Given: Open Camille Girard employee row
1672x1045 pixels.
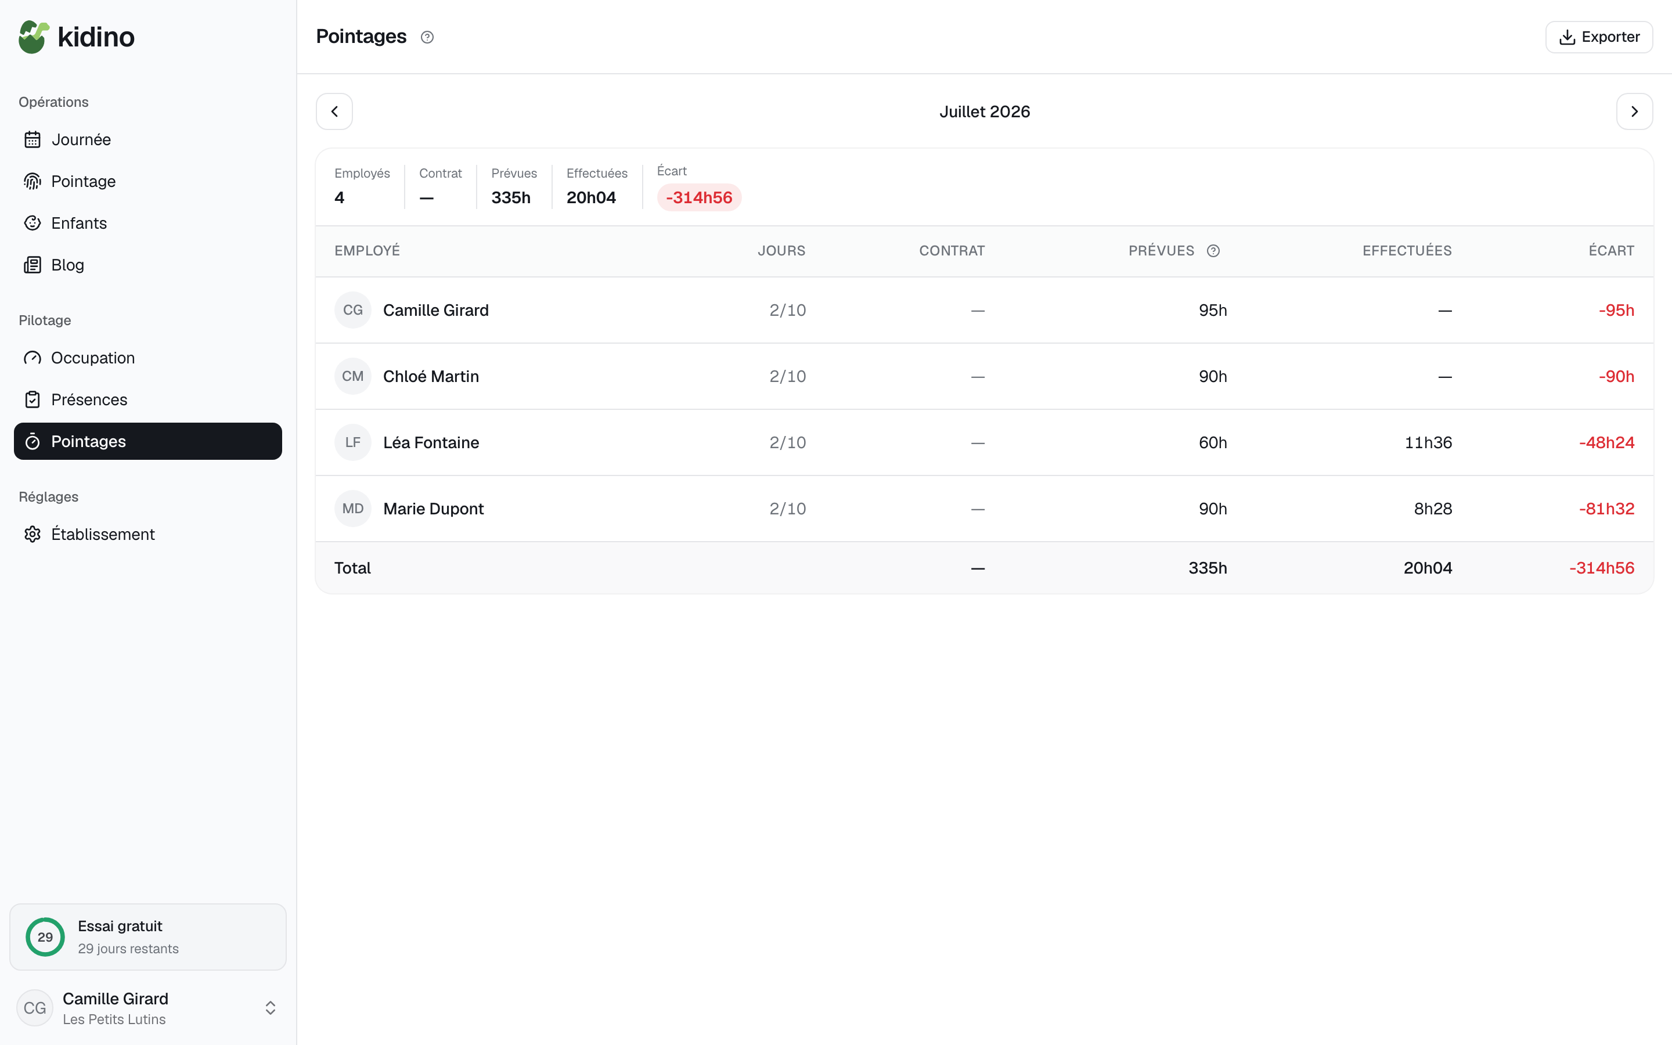Looking at the screenshot, I should (985, 311).
